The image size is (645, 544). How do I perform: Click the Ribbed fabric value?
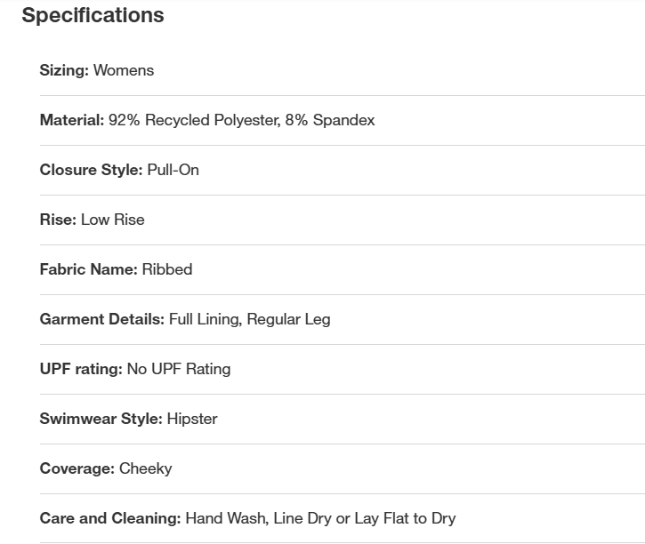click(x=167, y=269)
